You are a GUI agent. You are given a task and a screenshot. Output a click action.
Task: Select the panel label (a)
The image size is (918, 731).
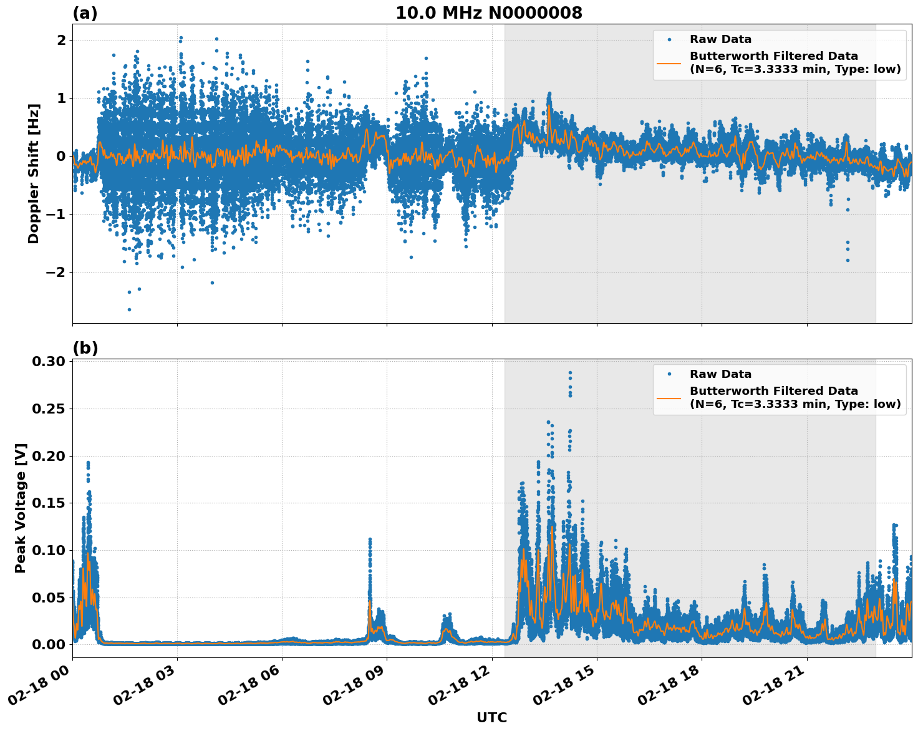coord(85,12)
